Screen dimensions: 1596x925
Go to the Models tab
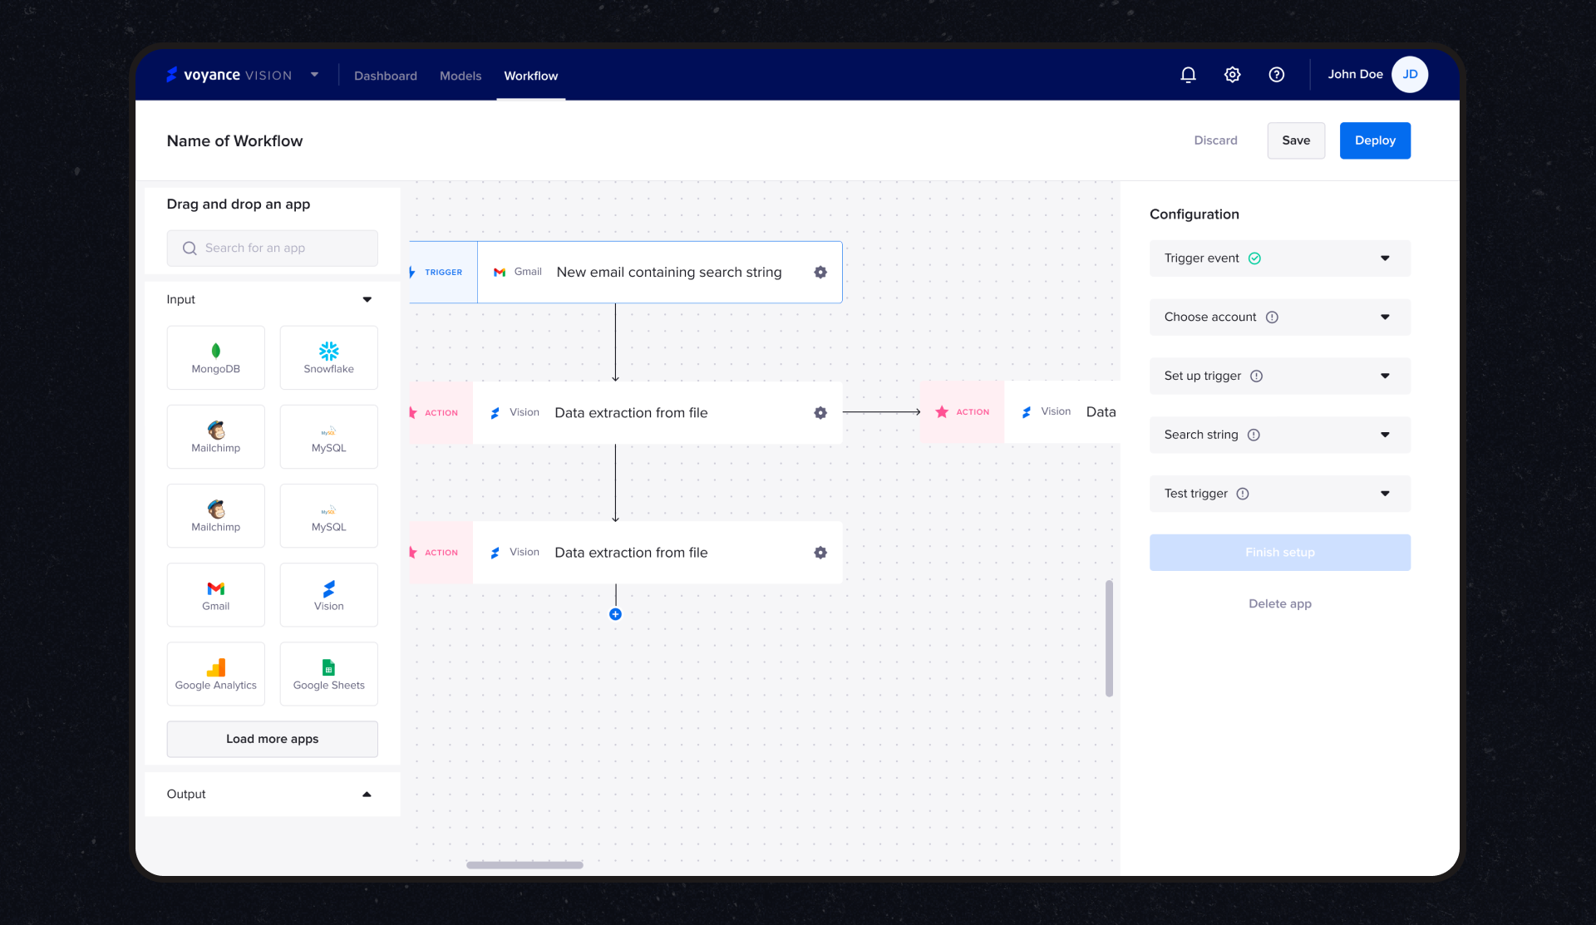[460, 76]
